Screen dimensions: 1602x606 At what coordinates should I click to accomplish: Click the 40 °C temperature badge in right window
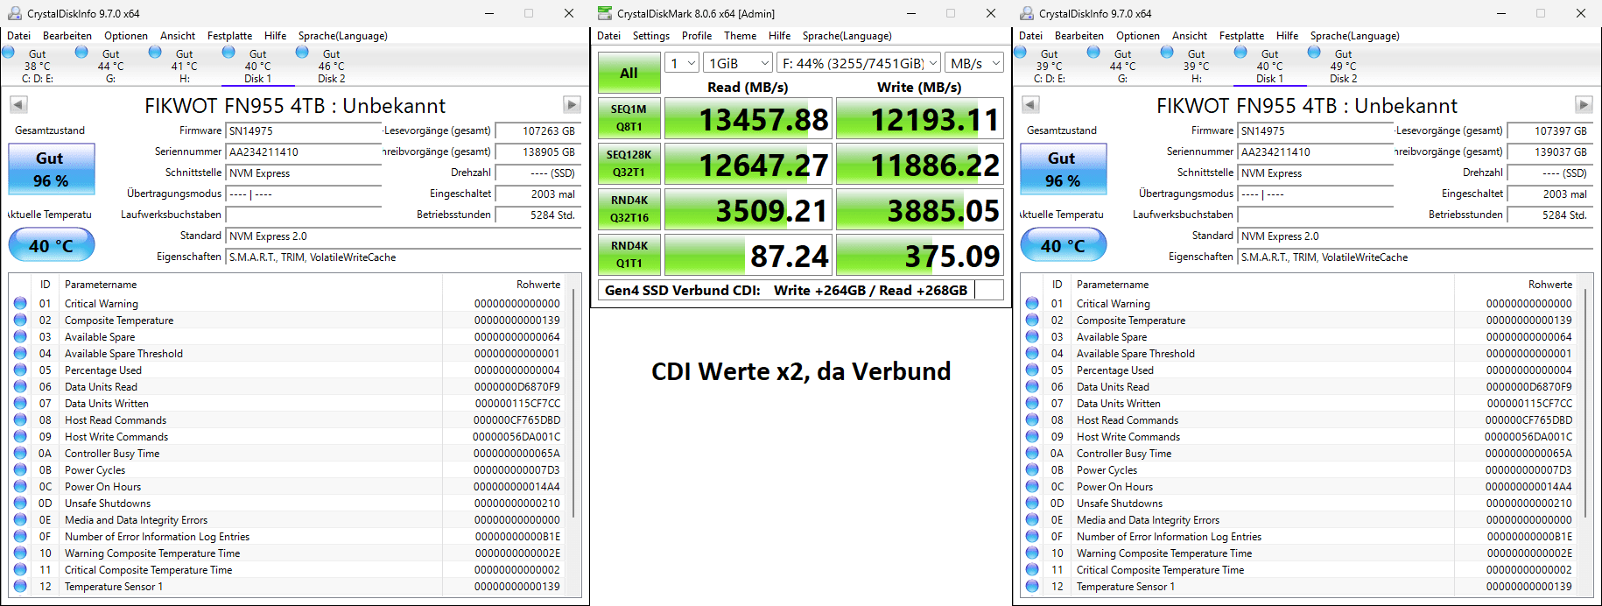pyautogui.click(x=1064, y=245)
